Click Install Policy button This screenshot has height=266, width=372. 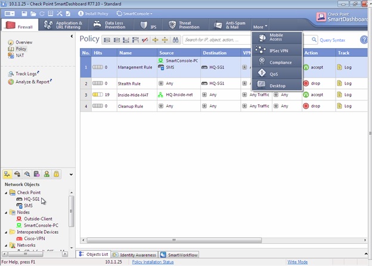click(x=93, y=14)
